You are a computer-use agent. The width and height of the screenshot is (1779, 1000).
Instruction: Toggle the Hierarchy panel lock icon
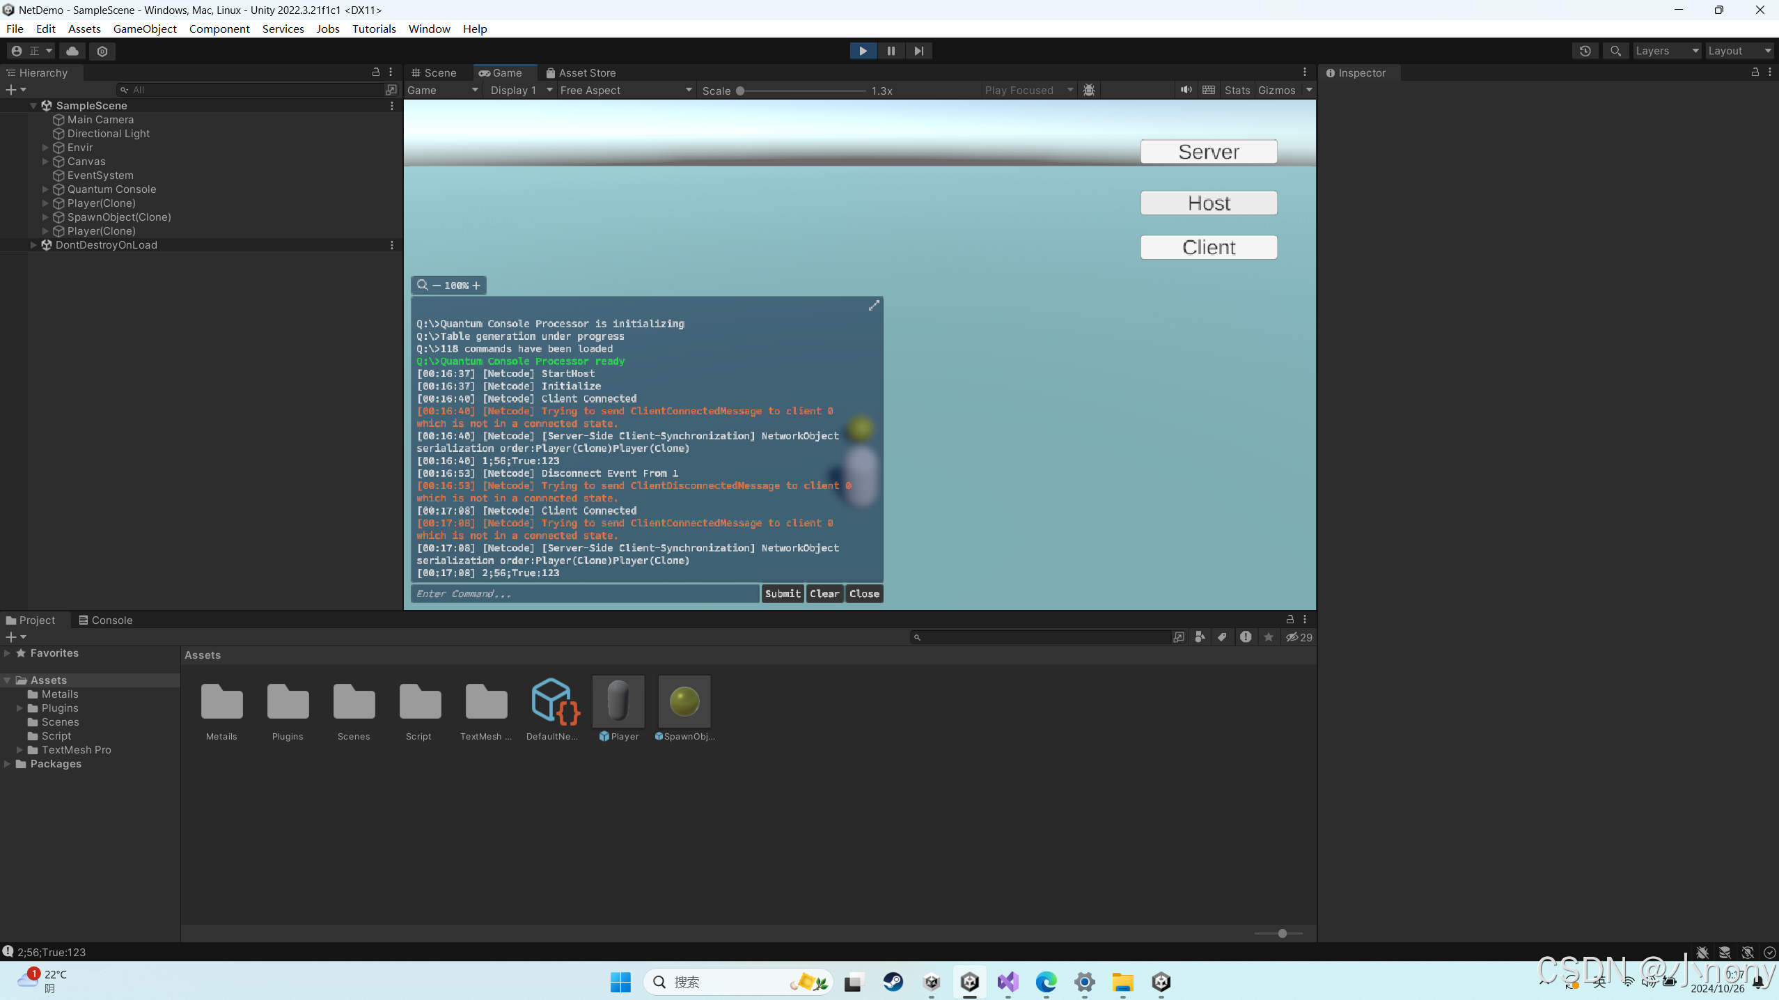coord(376,72)
